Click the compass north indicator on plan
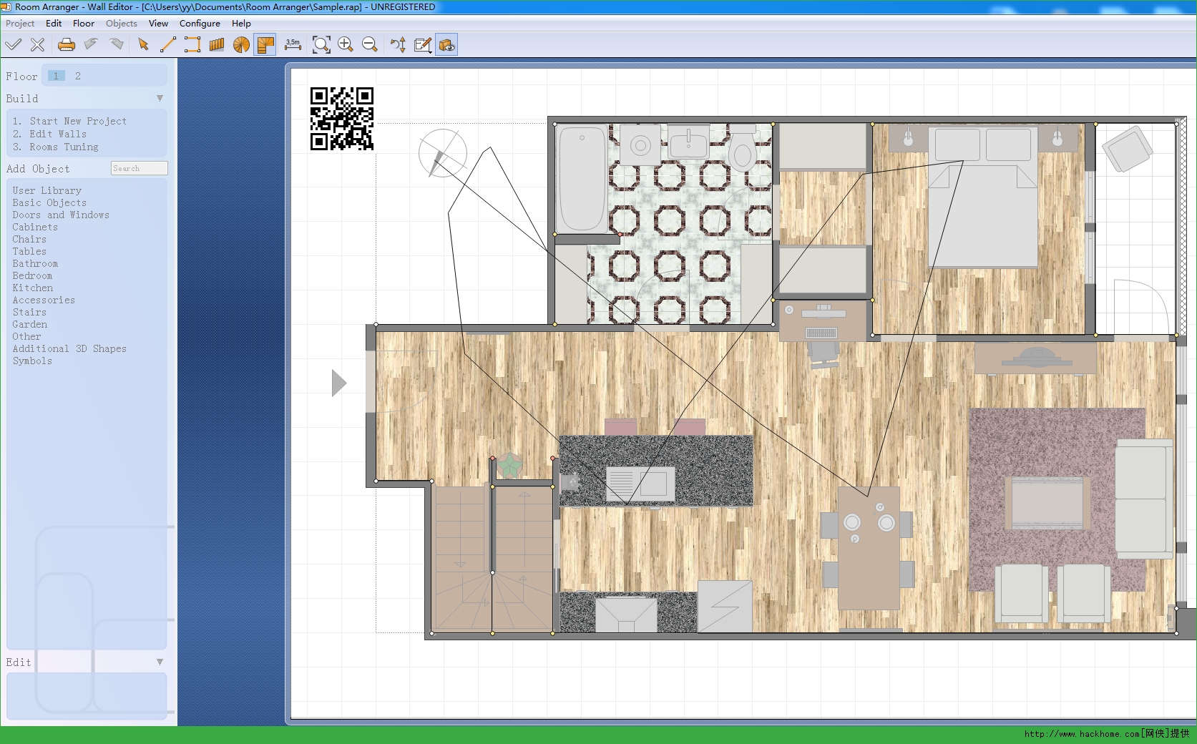Screen dimensions: 1197x744 442,153
